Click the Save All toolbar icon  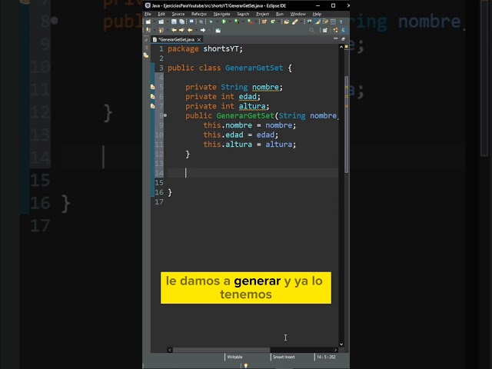[x=182, y=22]
